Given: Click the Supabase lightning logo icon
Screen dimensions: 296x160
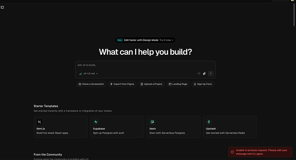Looking at the screenshot, I should (96, 122).
